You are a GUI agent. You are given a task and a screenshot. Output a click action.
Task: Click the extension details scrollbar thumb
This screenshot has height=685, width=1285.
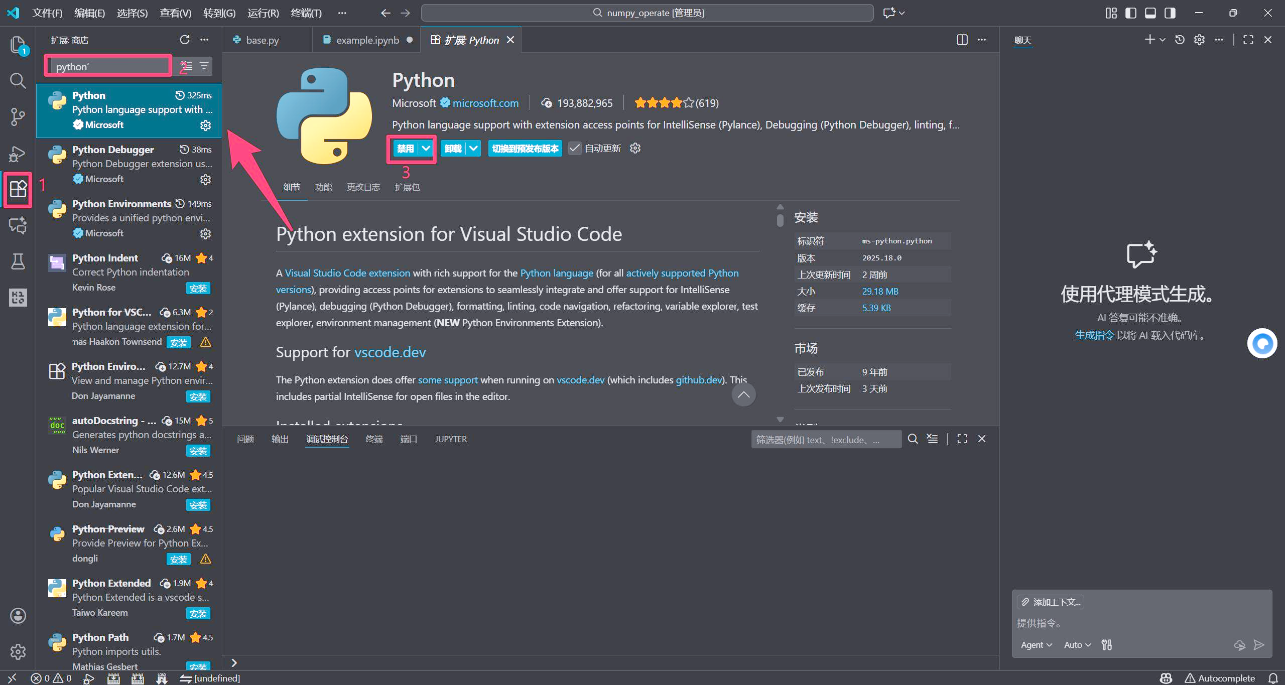click(x=780, y=220)
